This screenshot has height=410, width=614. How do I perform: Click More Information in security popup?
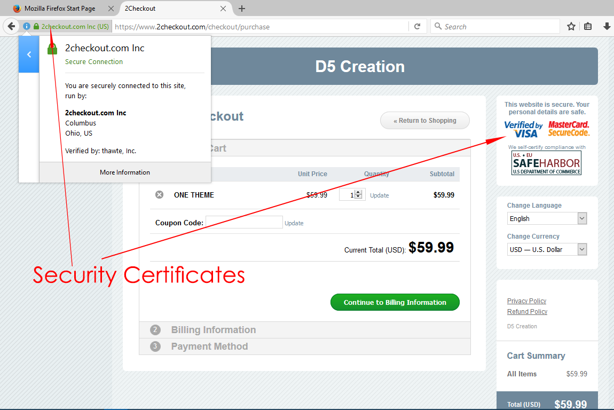(x=125, y=172)
